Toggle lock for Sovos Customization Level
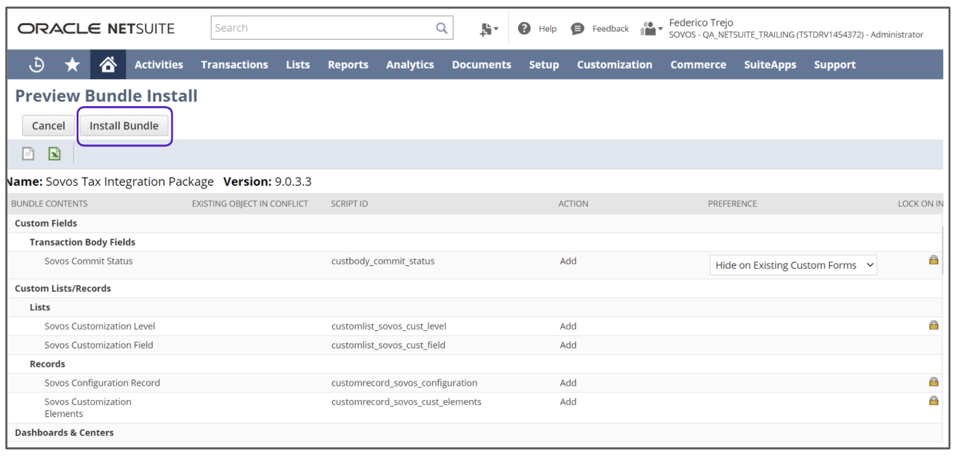This screenshot has width=957, height=456. pos(933,325)
